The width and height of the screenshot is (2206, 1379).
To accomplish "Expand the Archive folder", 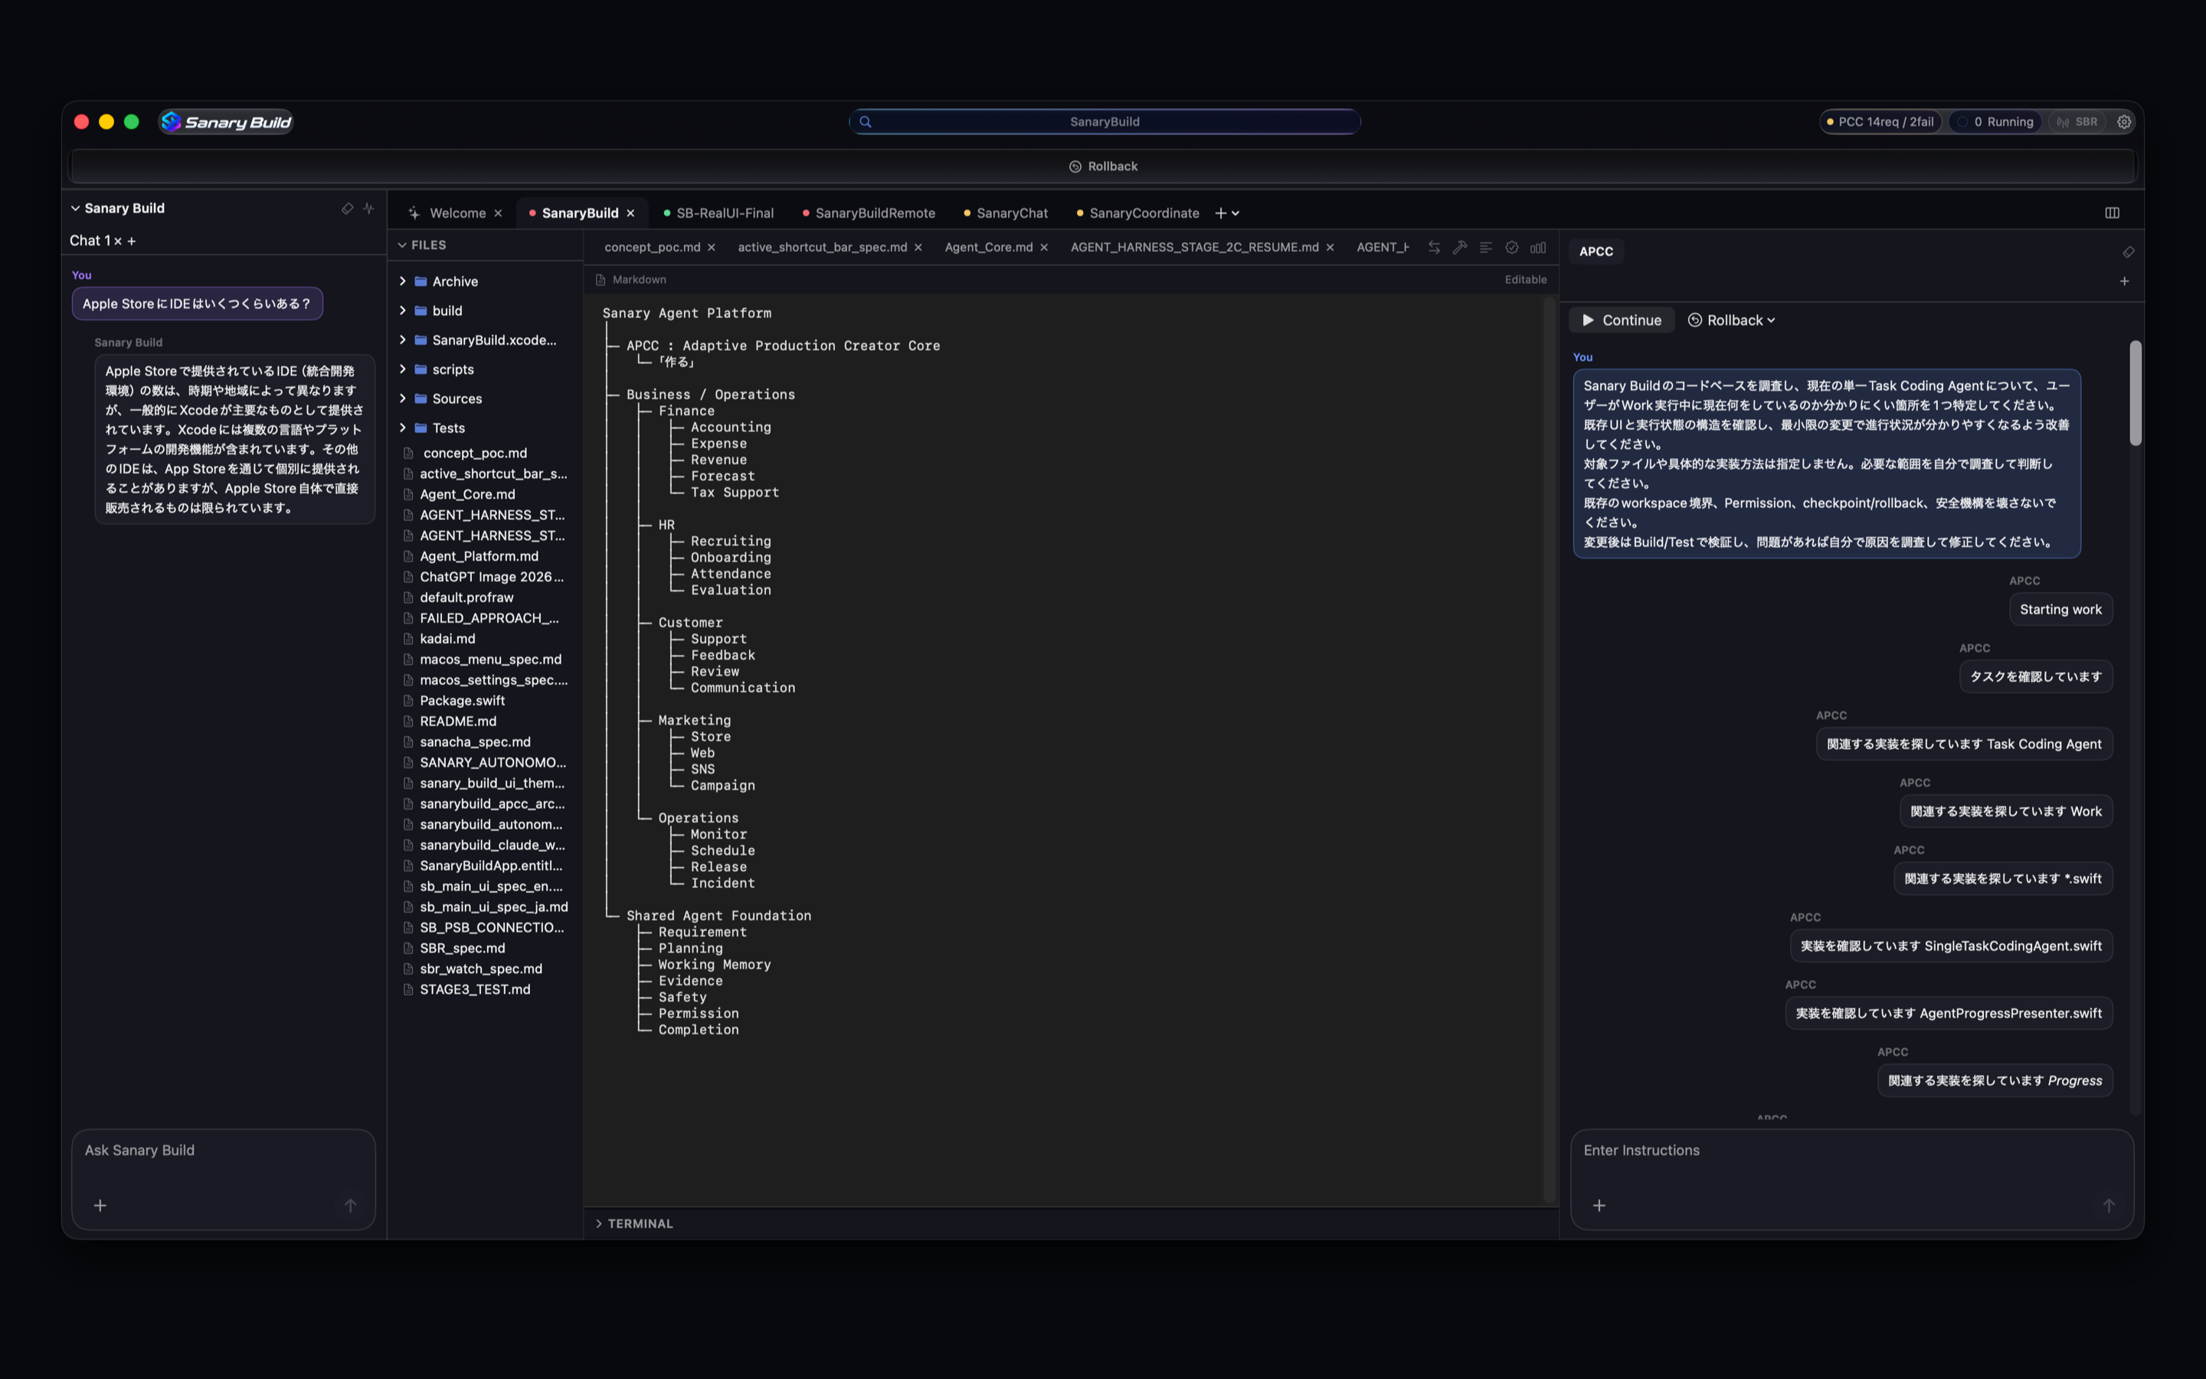I will 402,281.
